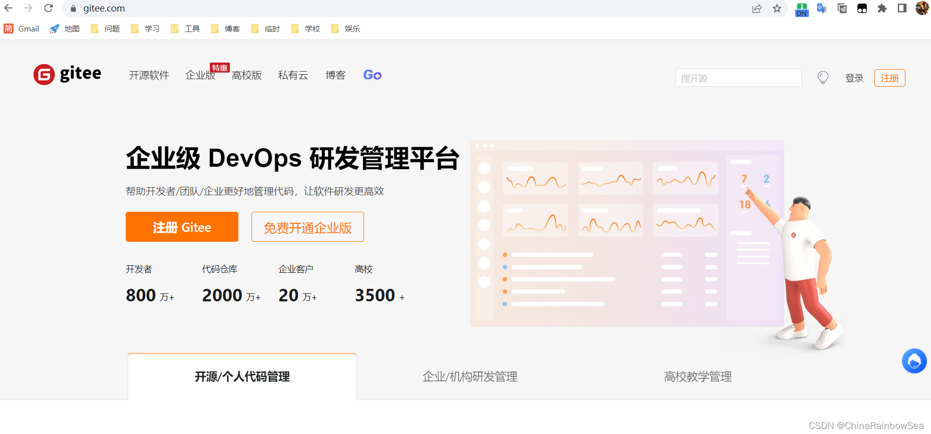This screenshot has width=931, height=434.
Task: Click the 登录 login link
Action: point(854,78)
